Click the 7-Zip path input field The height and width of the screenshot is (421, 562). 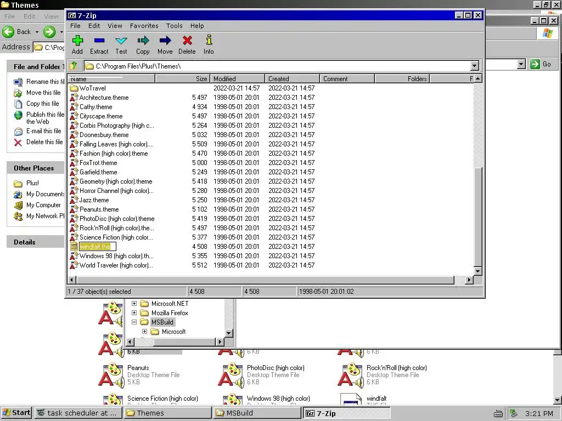click(278, 66)
